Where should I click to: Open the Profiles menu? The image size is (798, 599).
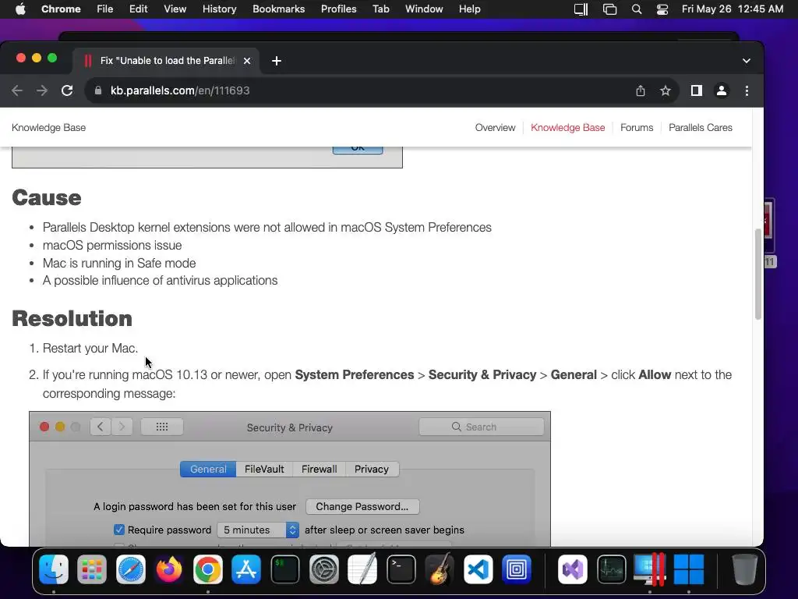(338, 9)
